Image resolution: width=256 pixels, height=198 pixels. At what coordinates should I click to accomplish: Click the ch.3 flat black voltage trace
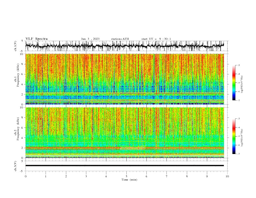coord(124,166)
